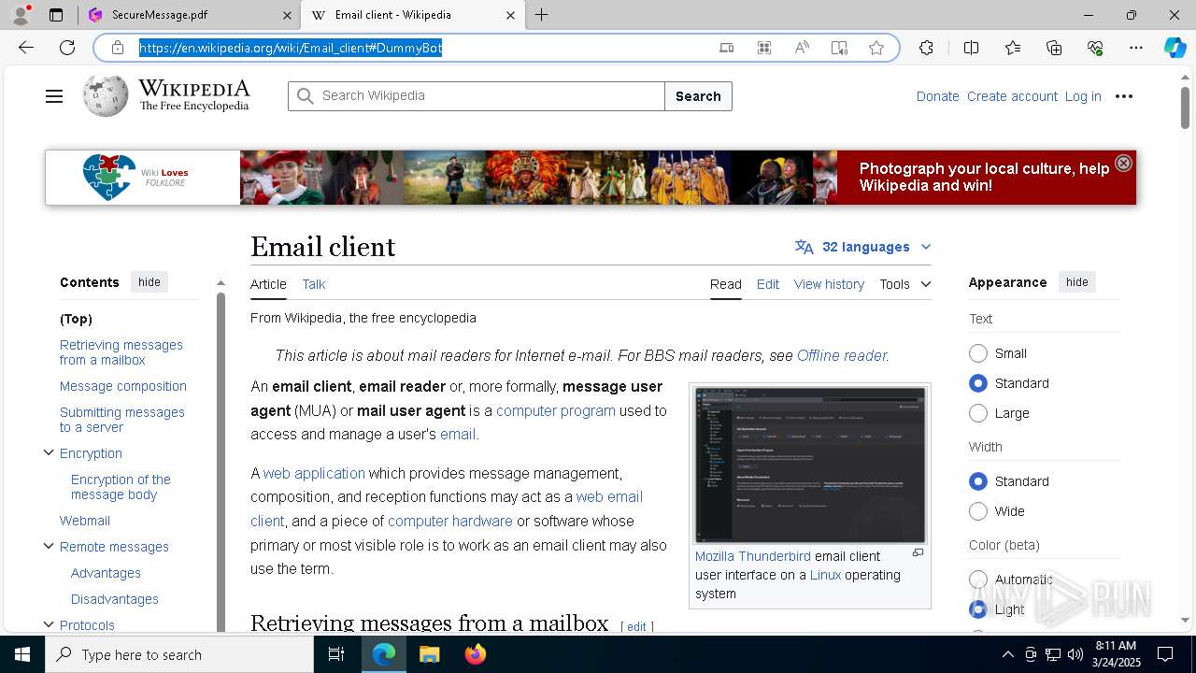The height and width of the screenshot is (673, 1196).
Task: Click the Wikipedia globe logo
Action: click(x=106, y=95)
